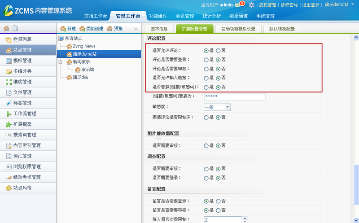
Task: Open the 系统管理 top menu
Action: click(265, 16)
